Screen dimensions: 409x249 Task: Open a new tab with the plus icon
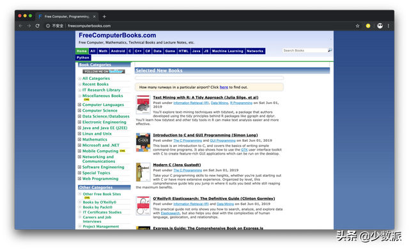click(104, 17)
